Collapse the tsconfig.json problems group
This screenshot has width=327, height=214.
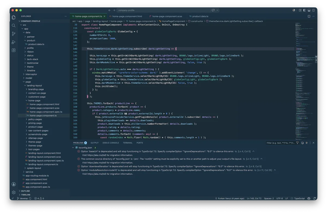[x=73, y=148]
